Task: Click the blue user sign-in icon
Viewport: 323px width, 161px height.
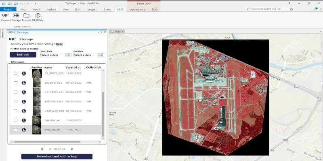Action: point(316,9)
